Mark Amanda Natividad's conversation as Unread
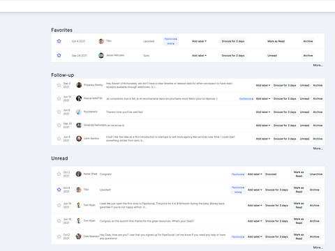Image resolution: width=335 pixels, height=251 pixels. (x=304, y=125)
